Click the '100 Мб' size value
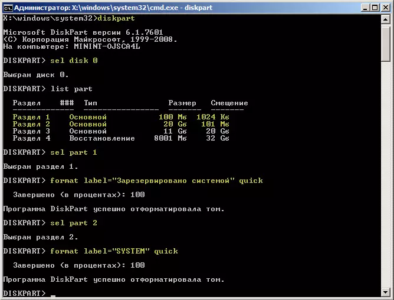 coord(173,117)
